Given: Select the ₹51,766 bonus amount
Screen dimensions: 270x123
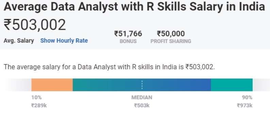Looking at the screenshot, I should click(128, 33).
